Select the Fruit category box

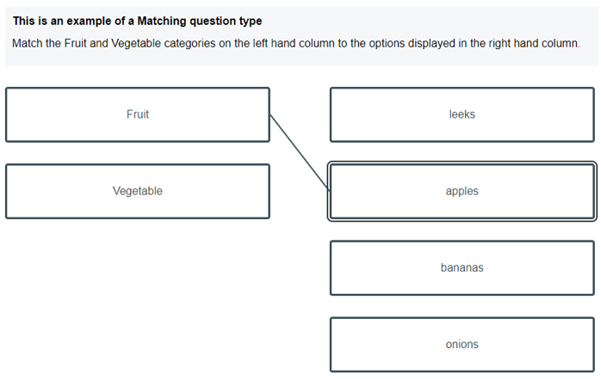coord(137,114)
